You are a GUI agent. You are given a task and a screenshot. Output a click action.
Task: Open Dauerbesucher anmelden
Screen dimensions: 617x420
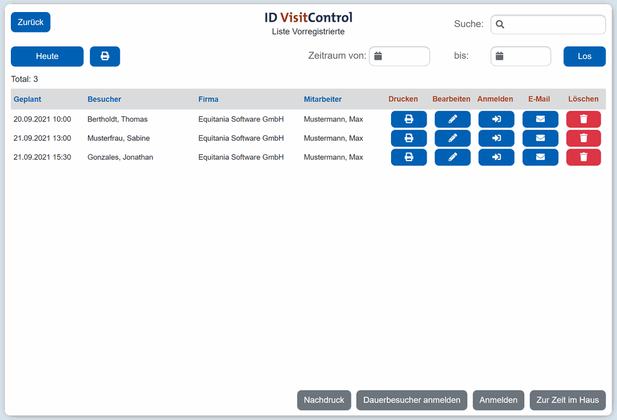pos(412,400)
